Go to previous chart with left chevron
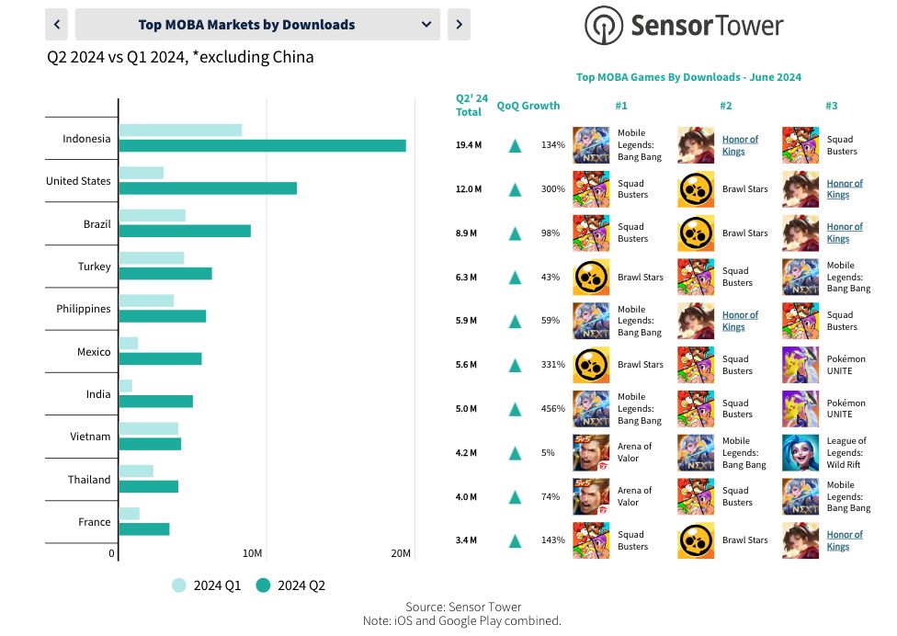Viewport: 897px width, 636px height. click(57, 25)
